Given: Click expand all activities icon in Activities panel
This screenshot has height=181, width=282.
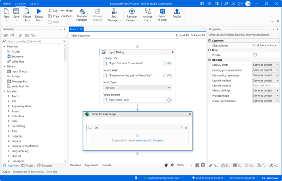Looking at the screenshot, I should (6, 35).
